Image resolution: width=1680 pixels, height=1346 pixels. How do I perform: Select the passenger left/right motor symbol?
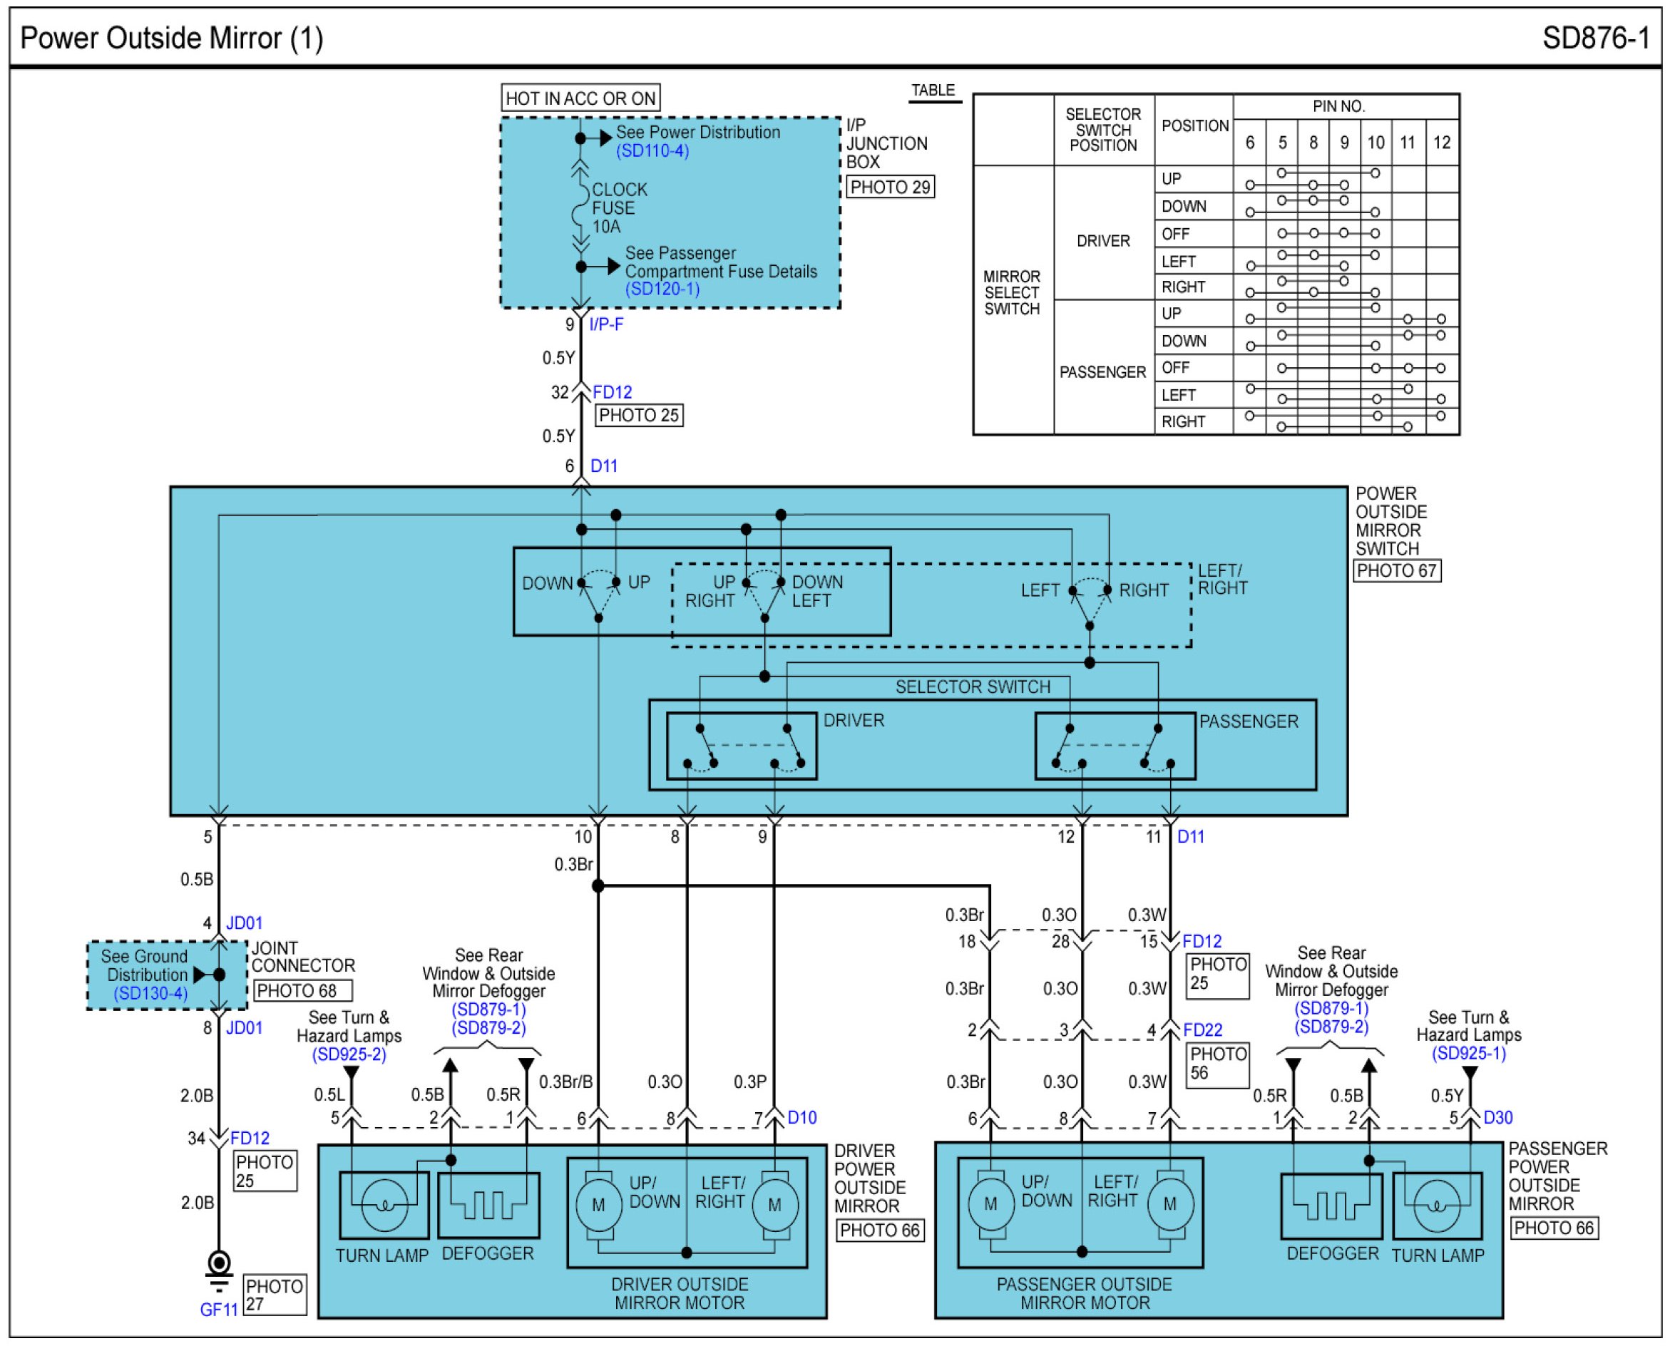pyautogui.click(x=1170, y=1204)
